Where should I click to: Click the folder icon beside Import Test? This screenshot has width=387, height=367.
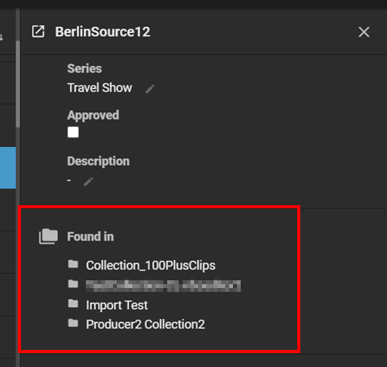click(x=74, y=304)
